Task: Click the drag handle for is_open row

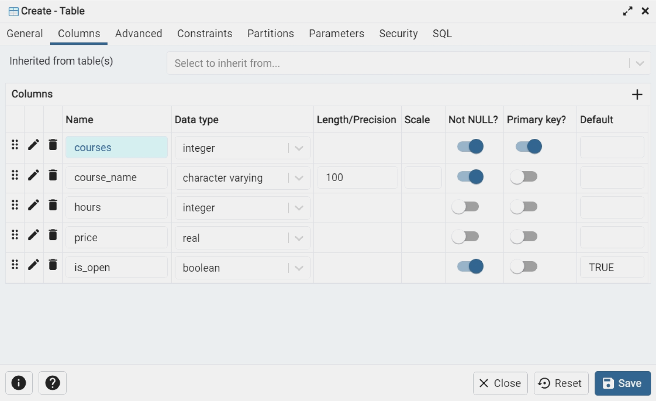Action: [x=15, y=265]
